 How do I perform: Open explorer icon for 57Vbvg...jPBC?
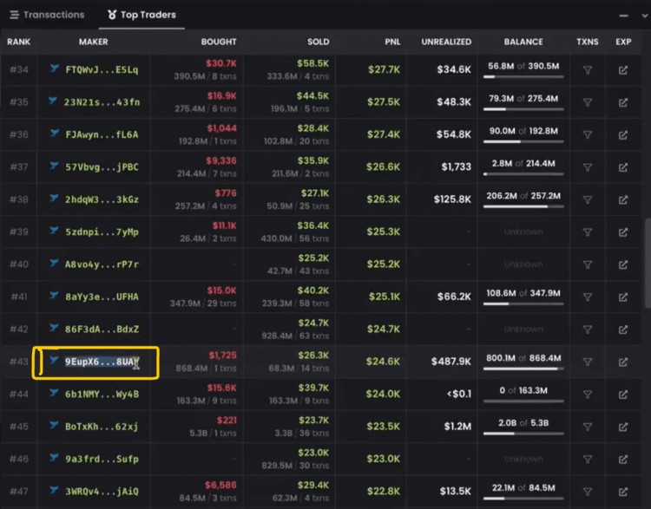click(623, 166)
